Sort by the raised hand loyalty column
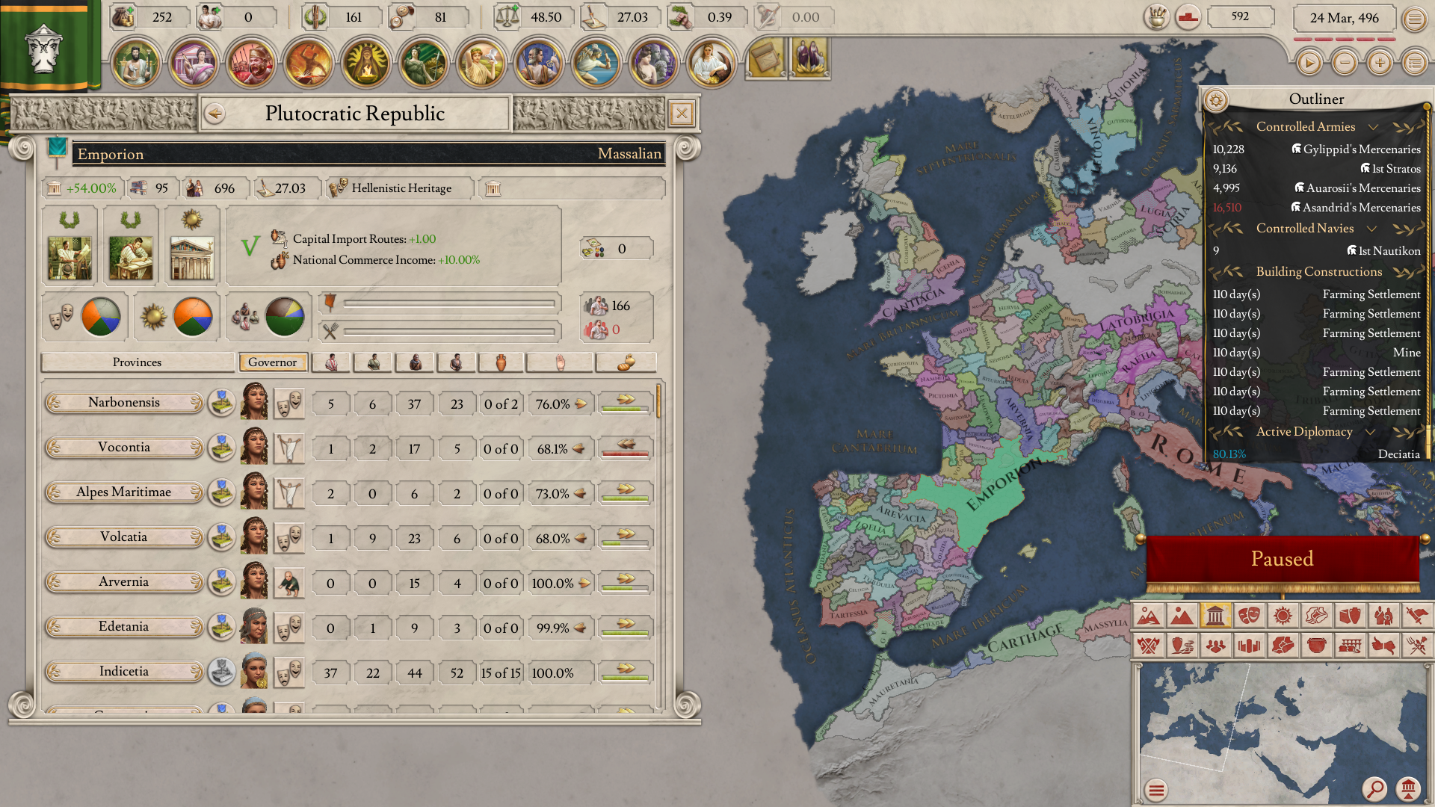Viewport: 1435px width, 807px height. point(560,362)
